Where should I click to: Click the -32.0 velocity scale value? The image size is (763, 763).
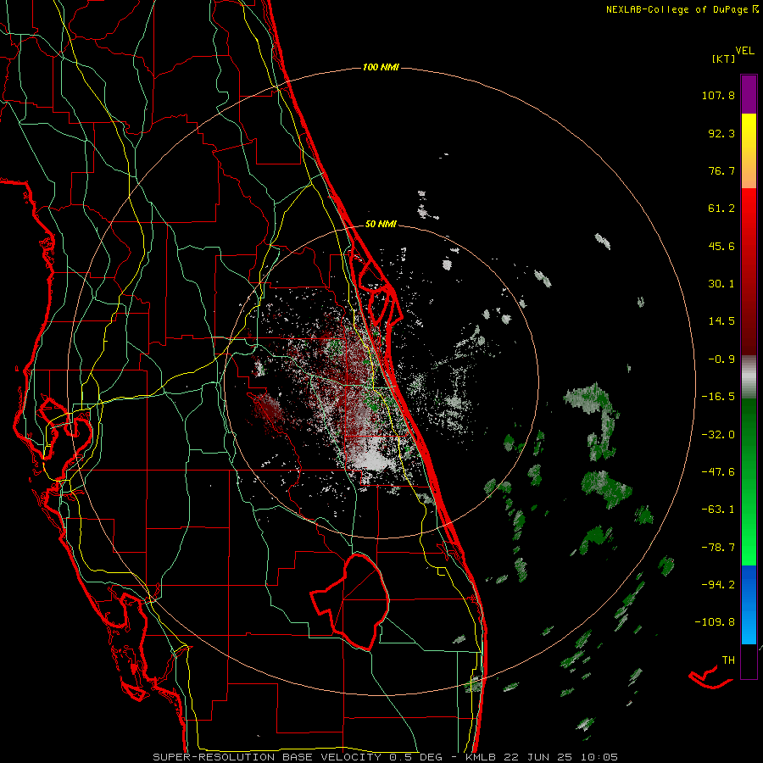tap(718, 435)
